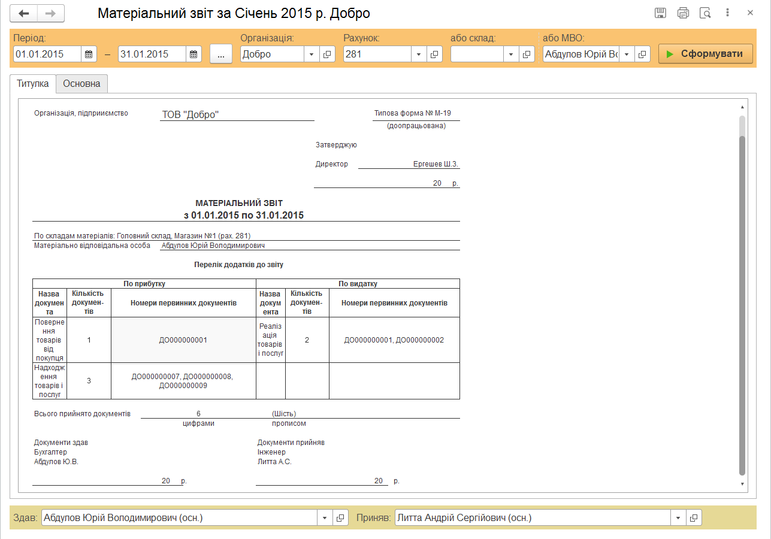Go forward with the right arrow button
Image resolution: width=771 pixels, height=539 pixels.
point(52,13)
